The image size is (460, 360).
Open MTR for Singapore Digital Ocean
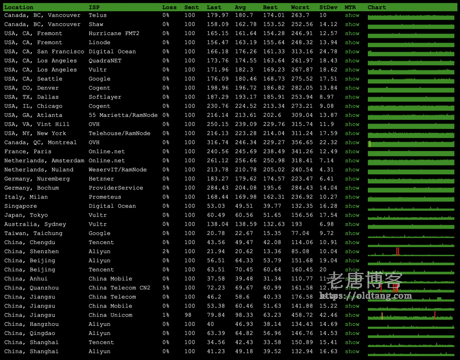point(352,206)
